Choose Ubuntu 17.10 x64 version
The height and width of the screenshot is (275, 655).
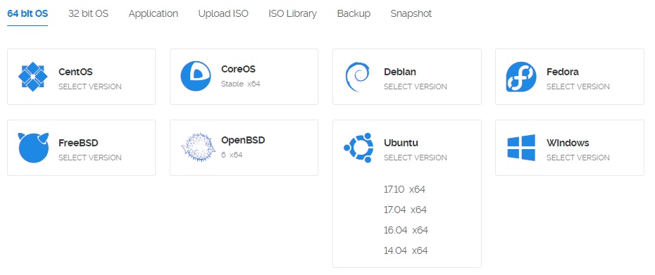click(x=404, y=189)
